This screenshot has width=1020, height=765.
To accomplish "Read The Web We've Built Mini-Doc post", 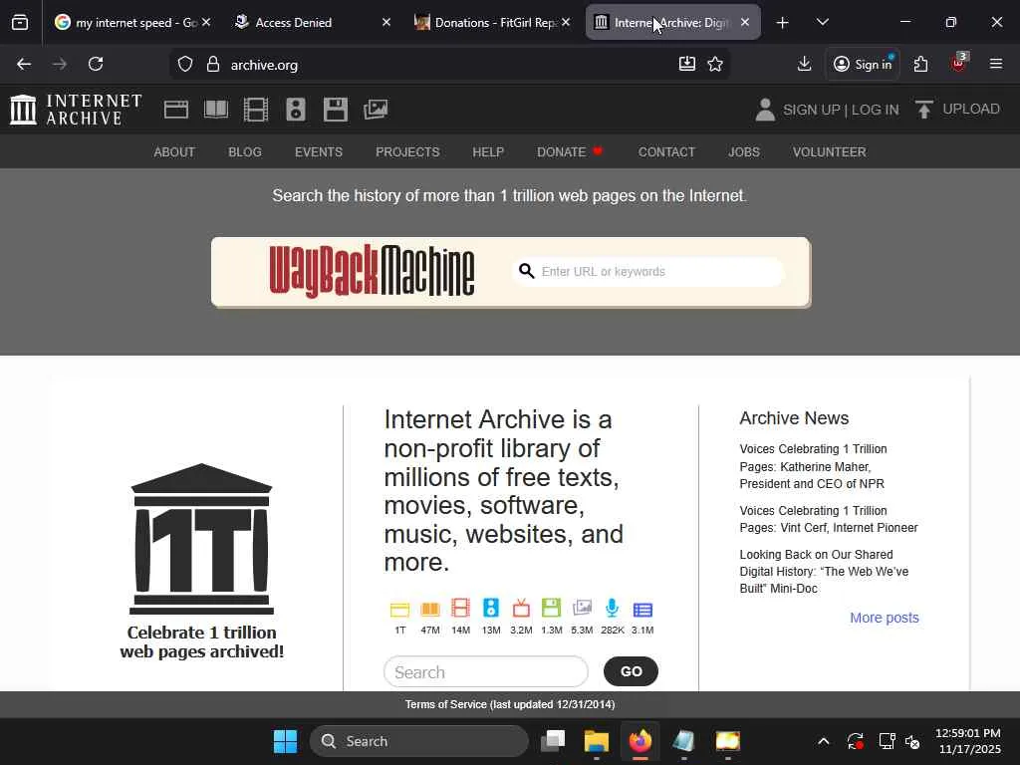I will click(824, 571).
